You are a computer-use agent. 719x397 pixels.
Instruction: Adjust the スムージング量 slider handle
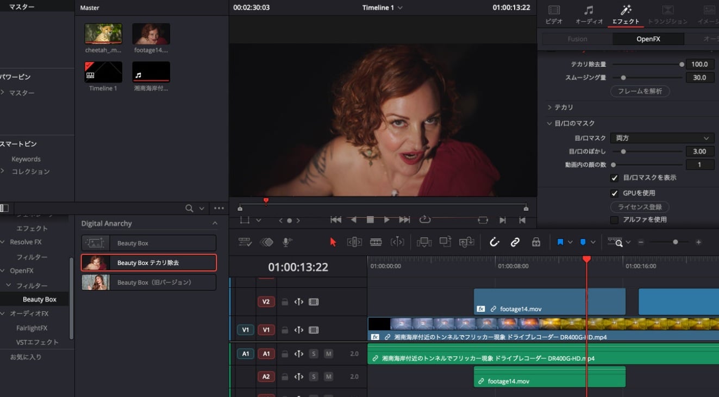click(623, 78)
